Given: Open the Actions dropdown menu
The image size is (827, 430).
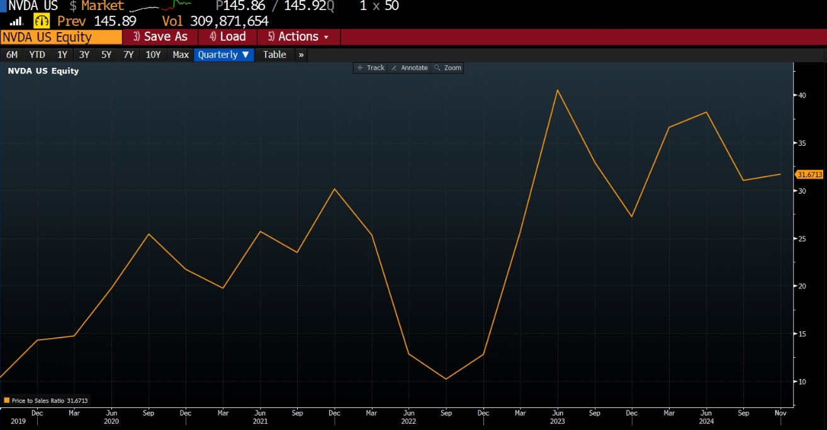Looking at the screenshot, I should (x=298, y=37).
